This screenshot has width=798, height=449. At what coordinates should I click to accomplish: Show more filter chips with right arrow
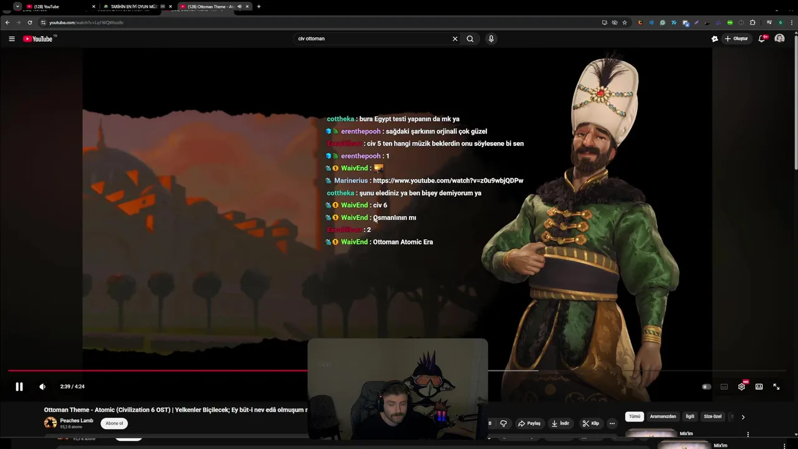coord(743,417)
